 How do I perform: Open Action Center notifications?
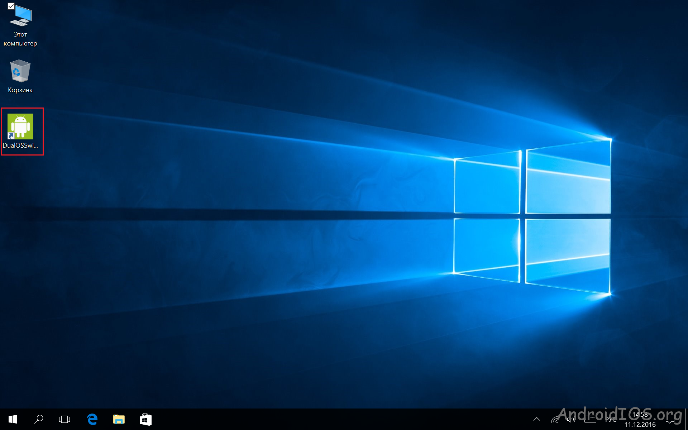coord(670,419)
